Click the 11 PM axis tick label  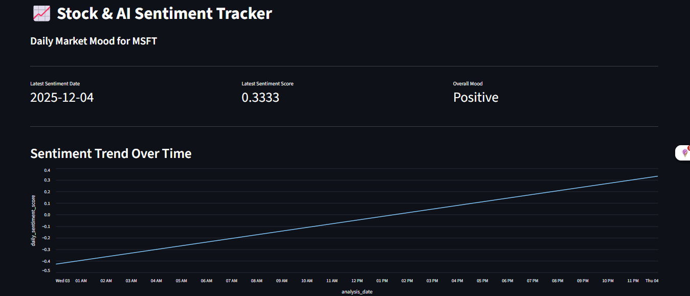(x=633, y=281)
